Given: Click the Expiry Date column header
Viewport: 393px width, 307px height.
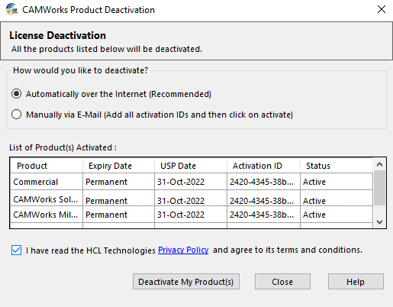Looking at the screenshot, I should pyautogui.click(x=118, y=166).
